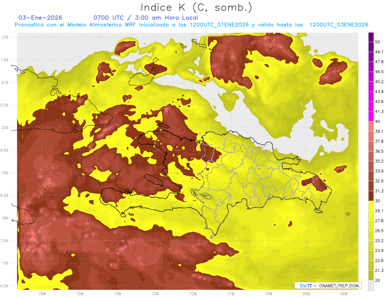386x298 pixels.
Task: Select the 49.1 color scale value
Action: coord(379,52)
